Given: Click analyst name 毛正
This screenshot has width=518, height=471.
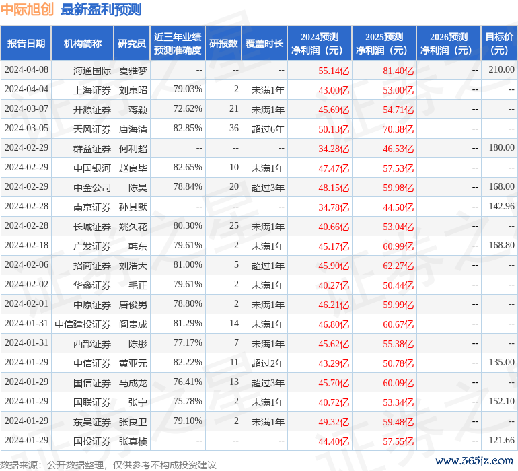Looking at the screenshot, I should 138,285.
